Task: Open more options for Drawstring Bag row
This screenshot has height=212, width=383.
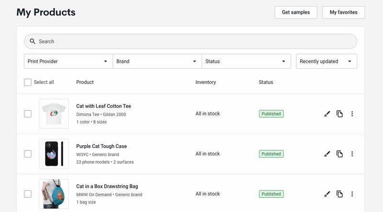Action: point(352,194)
